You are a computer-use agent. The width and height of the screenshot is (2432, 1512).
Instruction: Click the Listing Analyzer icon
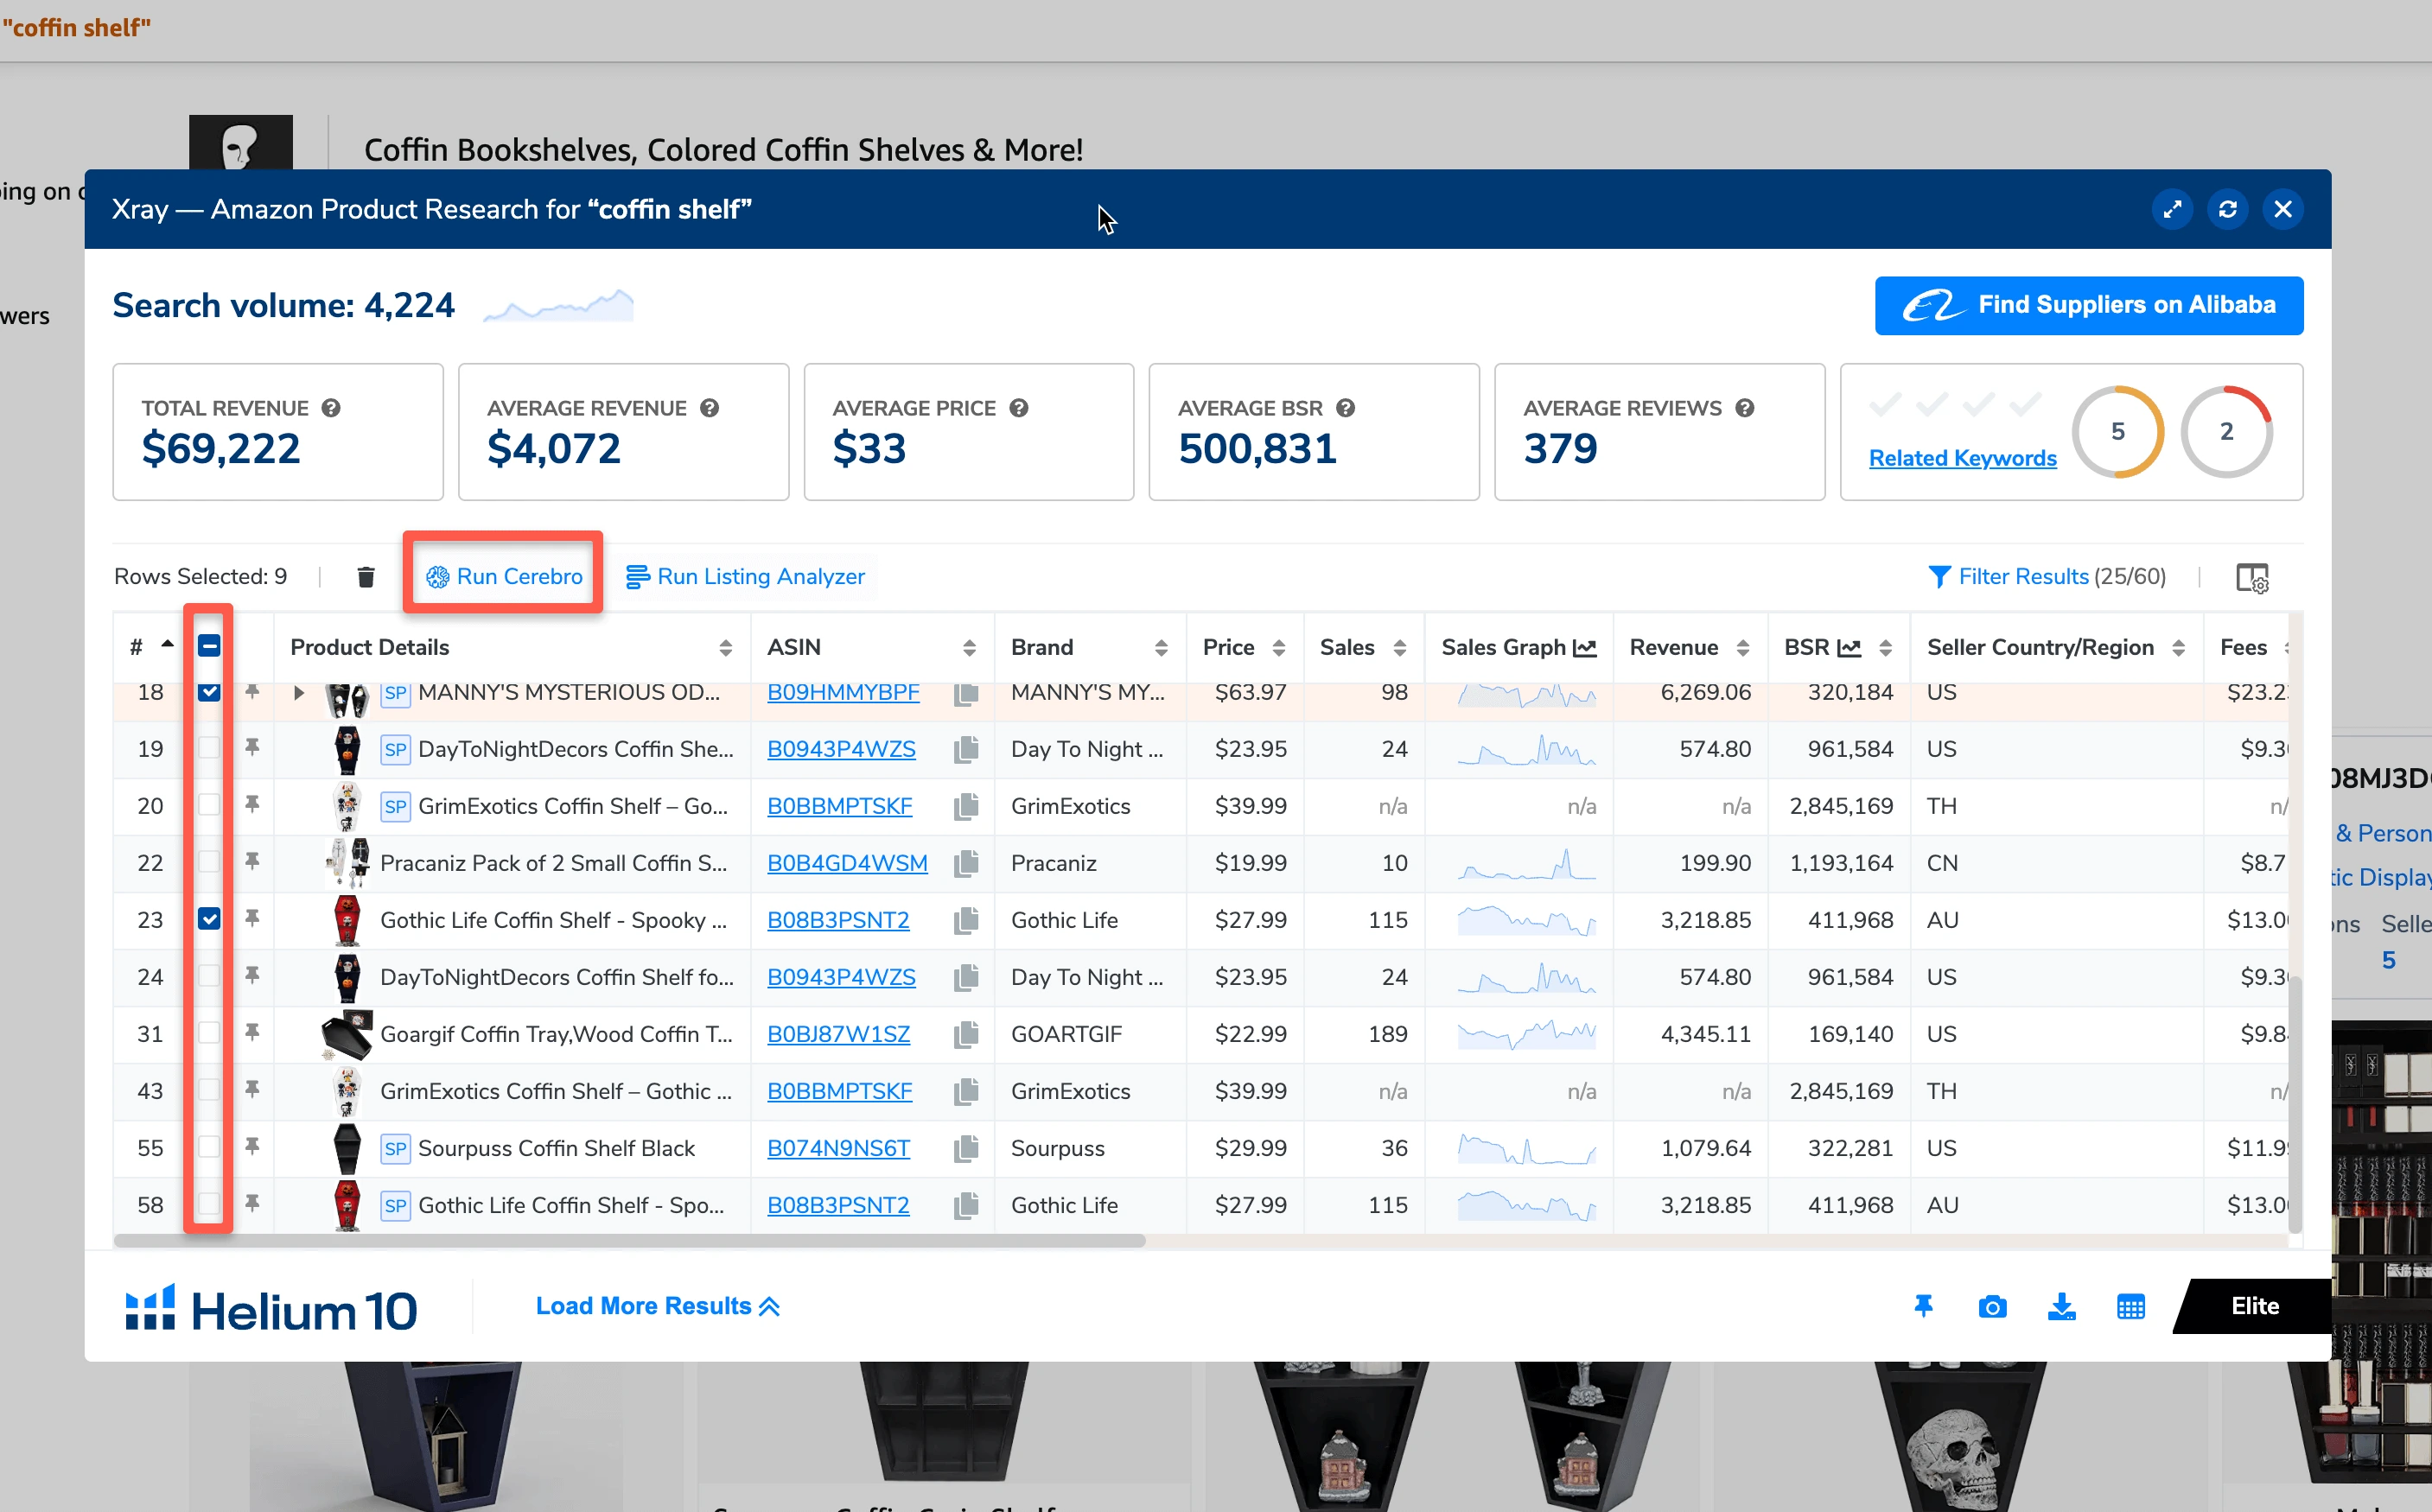tap(640, 576)
